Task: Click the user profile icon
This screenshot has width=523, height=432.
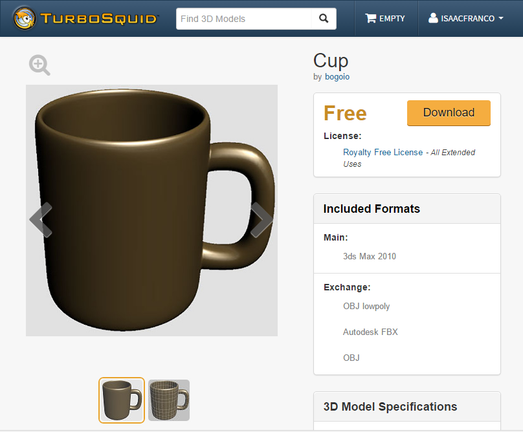Action: point(433,18)
